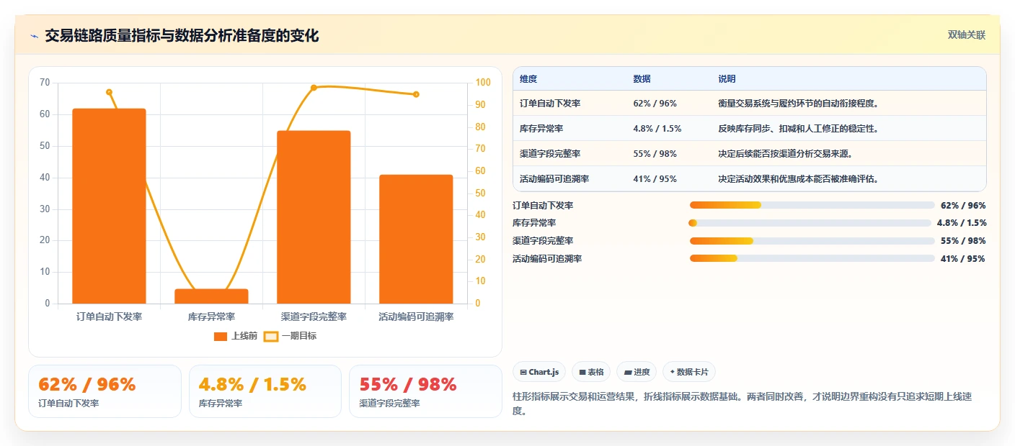This screenshot has height=446, width=1015.
Task: Click the 渠道字段完整率 progress bar
Action: point(812,241)
